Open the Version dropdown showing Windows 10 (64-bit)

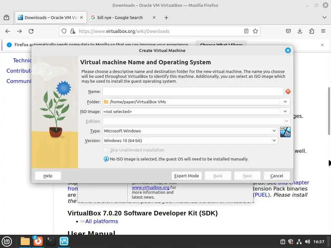tap(190, 140)
